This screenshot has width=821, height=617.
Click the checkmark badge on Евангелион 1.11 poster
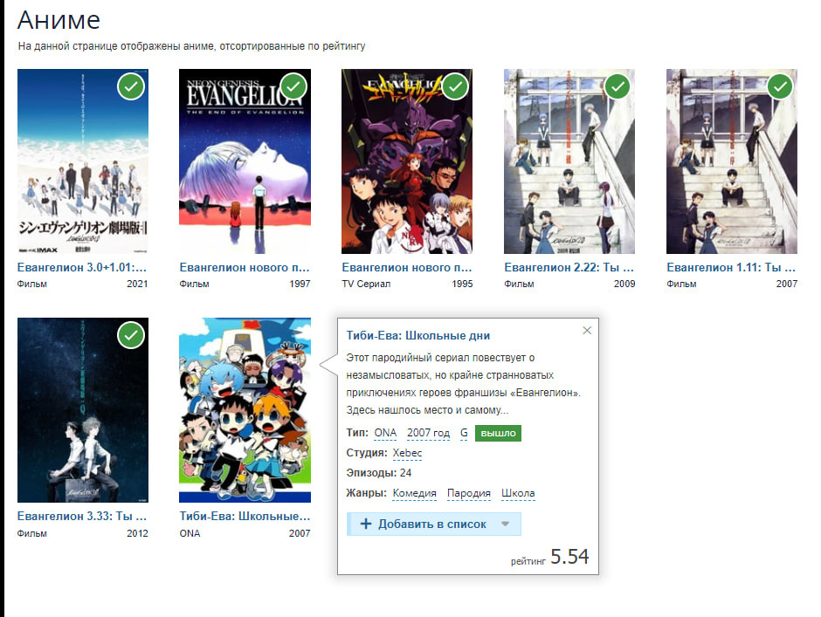point(780,86)
